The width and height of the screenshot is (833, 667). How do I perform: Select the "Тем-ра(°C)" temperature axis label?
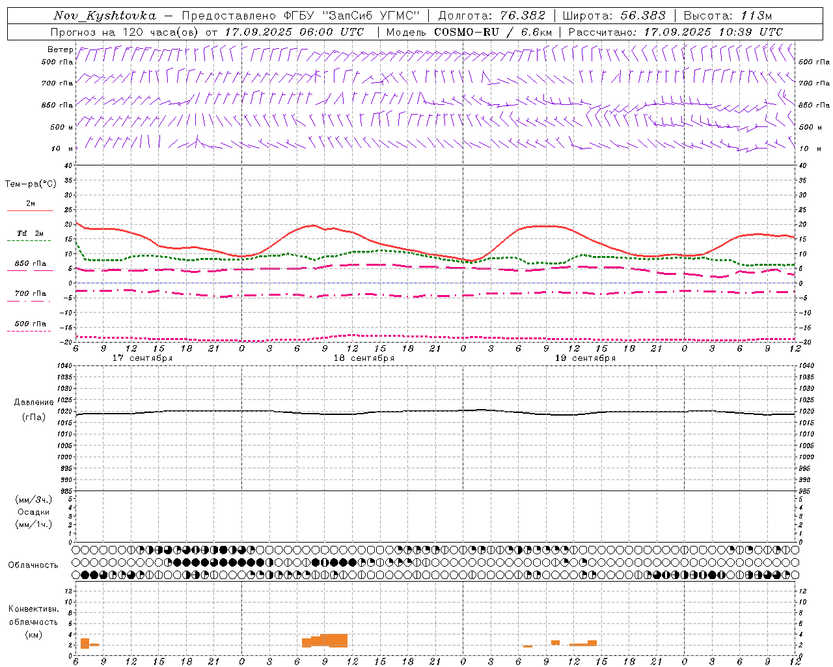tap(31, 184)
